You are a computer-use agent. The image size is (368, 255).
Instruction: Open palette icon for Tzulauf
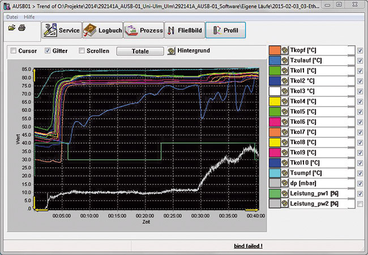click(x=285, y=60)
